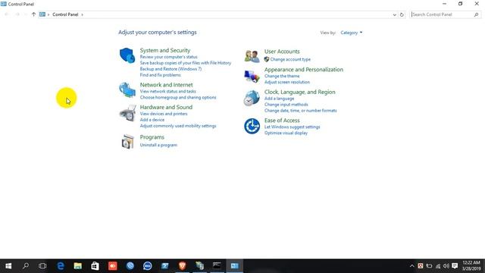Expand the address bar history dropdown arrow
The width and height of the screenshot is (485, 273).
(394, 14)
